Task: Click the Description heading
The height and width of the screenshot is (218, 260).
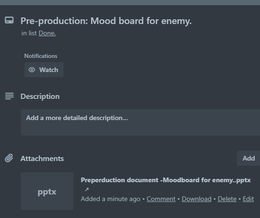Action: (x=40, y=97)
